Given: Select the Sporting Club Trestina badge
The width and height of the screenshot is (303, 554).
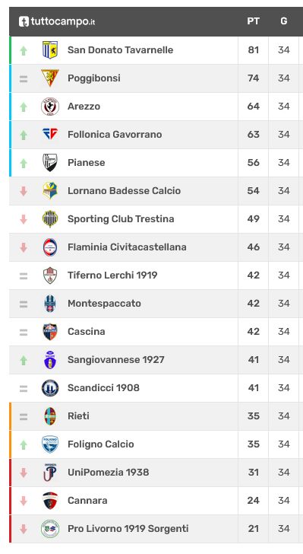Looking at the screenshot, I should tap(50, 218).
